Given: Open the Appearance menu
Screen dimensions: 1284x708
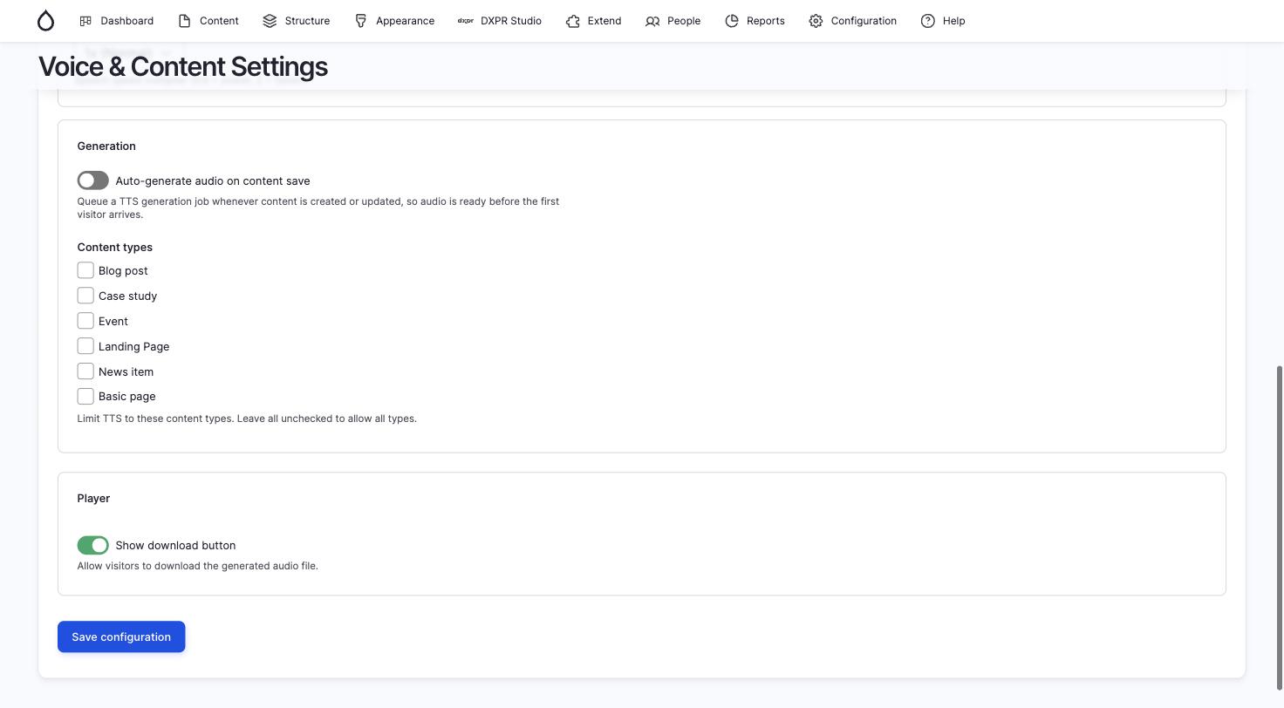Looking at the screenshot, I should (x=394, y=21).
